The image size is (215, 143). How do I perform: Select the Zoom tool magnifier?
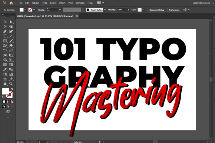click(x=11, y=84)
